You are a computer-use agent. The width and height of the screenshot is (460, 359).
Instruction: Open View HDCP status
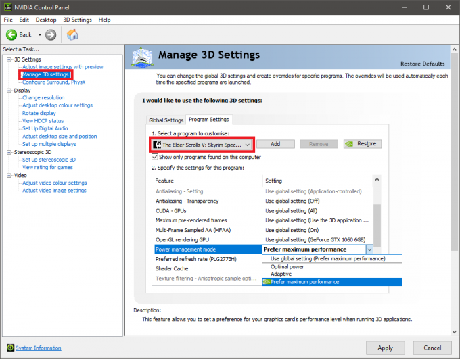[x=43, y=121]
